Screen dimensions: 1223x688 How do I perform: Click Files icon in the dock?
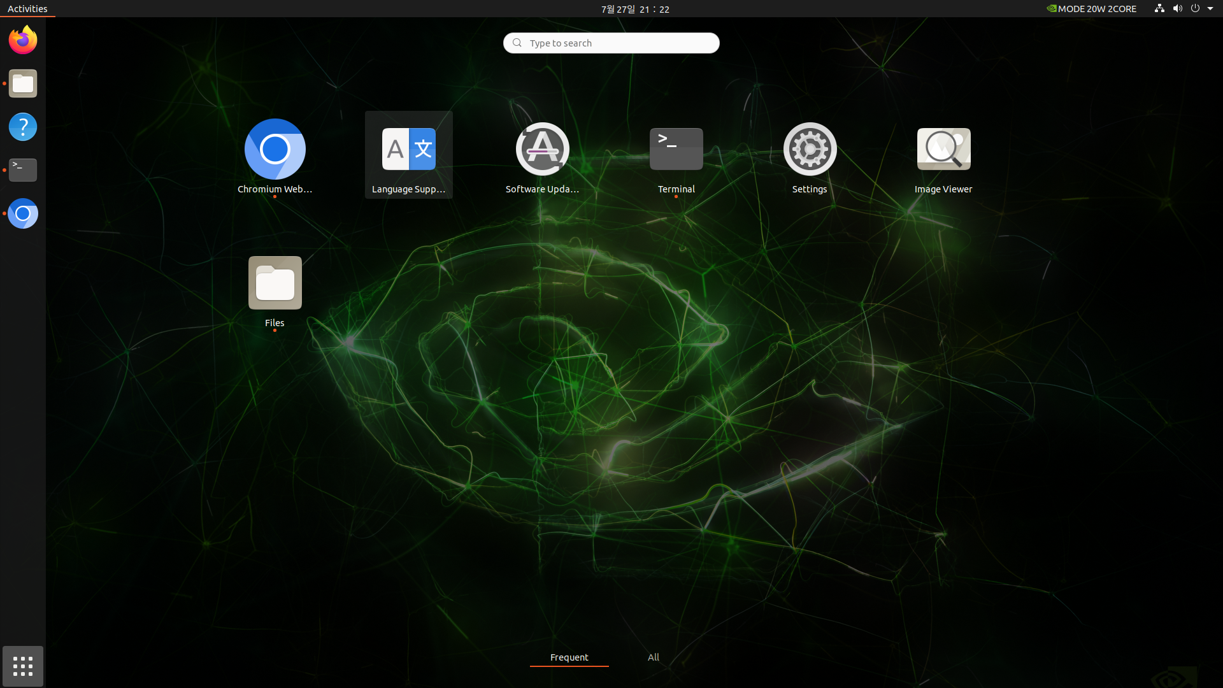click(23, 83)
